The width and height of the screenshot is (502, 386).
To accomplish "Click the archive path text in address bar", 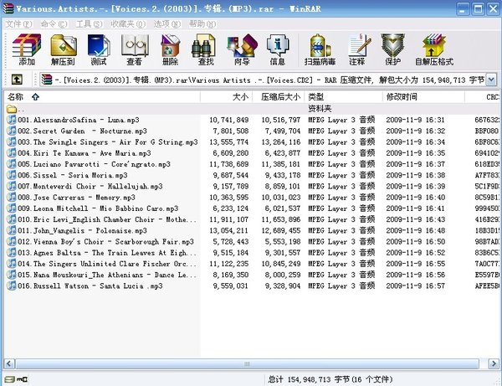I will coord(269,80).
